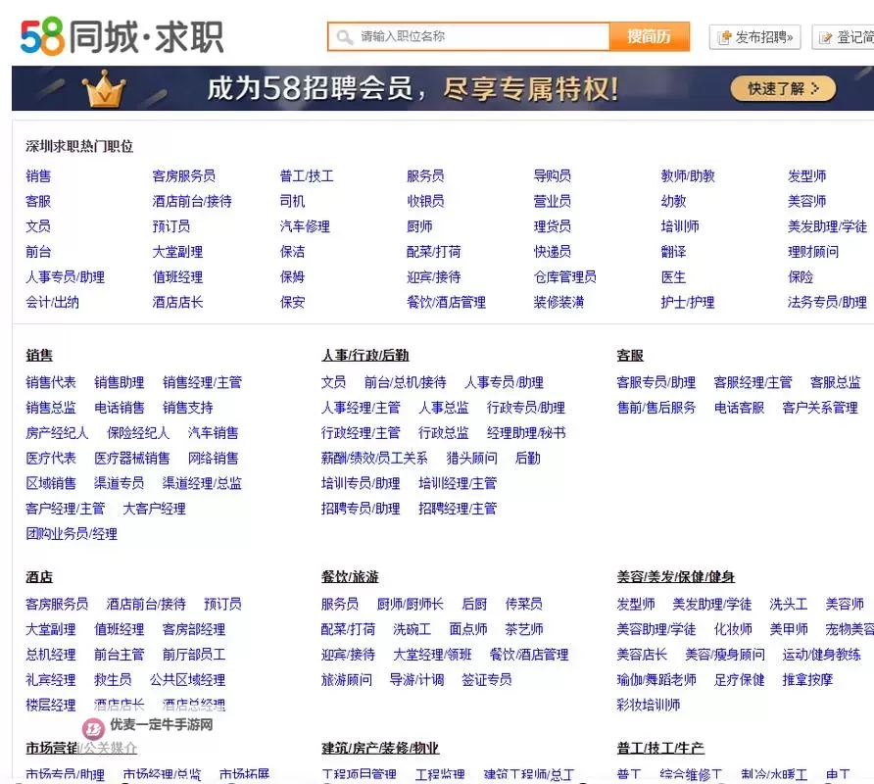Open 救生员 link
The image size is (874, 784).
tap(113, 680)
